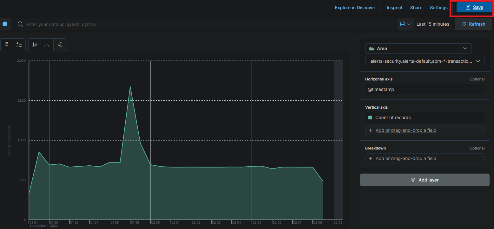The height and width of the screenshot is (229, 494).
Task: Open Inspect in the top menu
Action: click(x=394, y=8)
